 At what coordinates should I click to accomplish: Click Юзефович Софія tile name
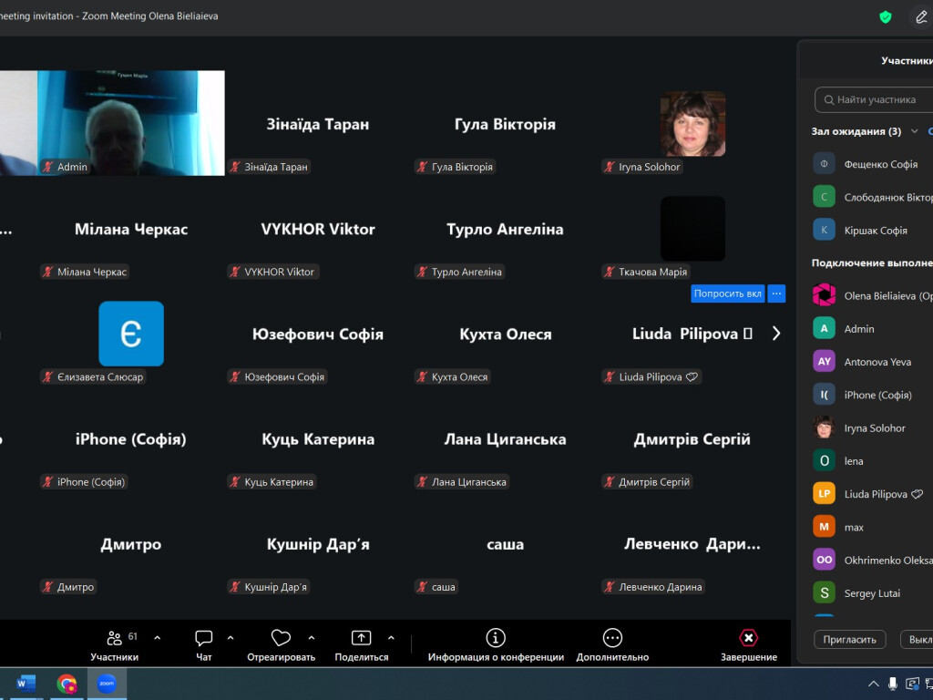(x=318, y=334)
